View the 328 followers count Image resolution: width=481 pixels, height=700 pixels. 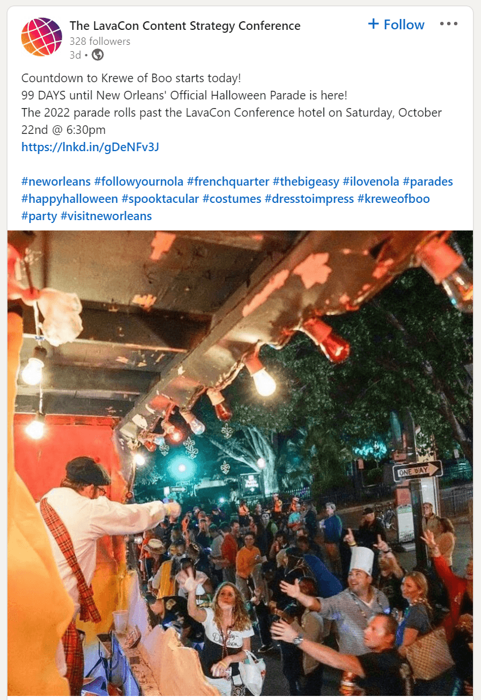click(100, 41)
